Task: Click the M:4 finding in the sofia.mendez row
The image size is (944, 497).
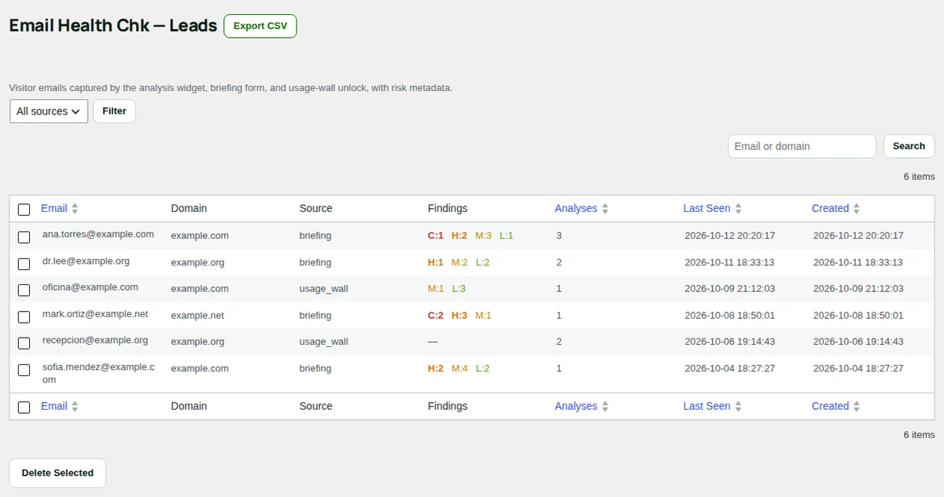Action: 459,368
